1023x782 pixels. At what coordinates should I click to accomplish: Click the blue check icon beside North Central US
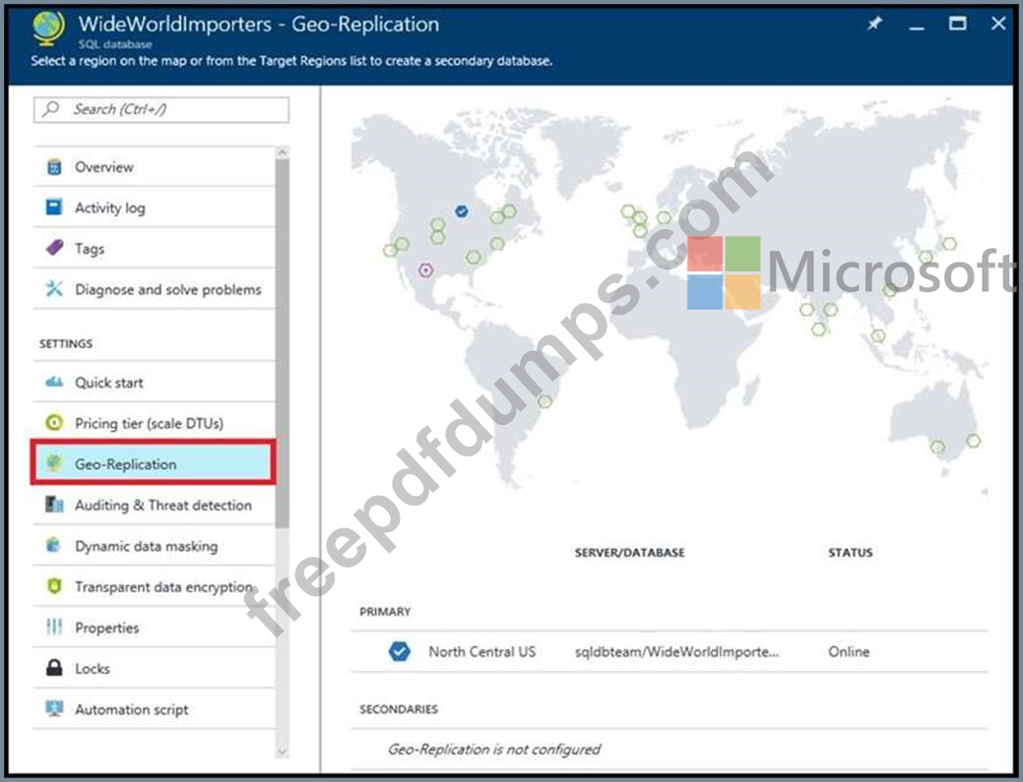[x=400, y=651]
